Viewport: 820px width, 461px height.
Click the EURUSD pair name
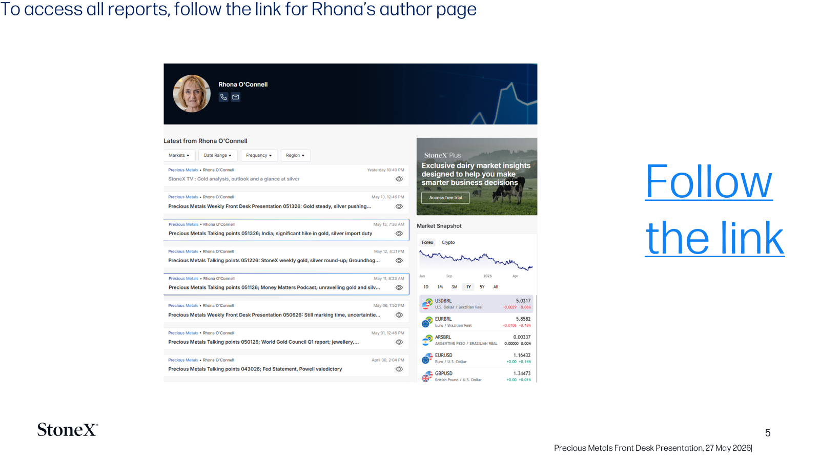pyautogui.click(x=444, y=355)
